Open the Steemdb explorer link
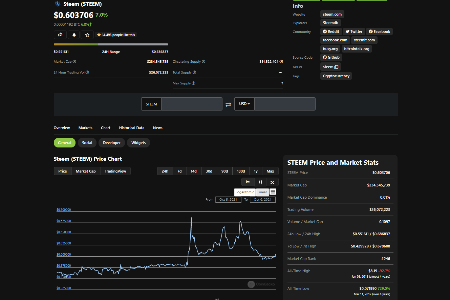Image resolution: width=450 pixels, height=300 pixels. point(330,23)
